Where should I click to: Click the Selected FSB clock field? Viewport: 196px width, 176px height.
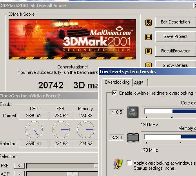click(x=61, y=144)
